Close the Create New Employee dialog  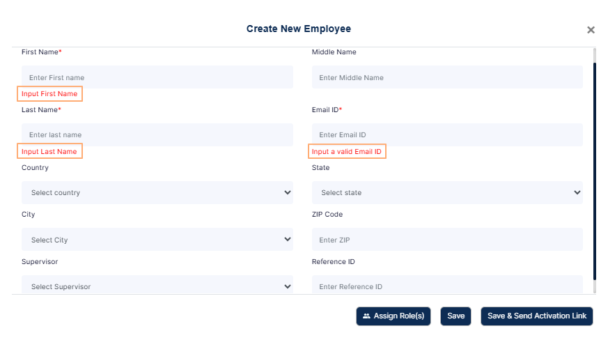point(591,30)
